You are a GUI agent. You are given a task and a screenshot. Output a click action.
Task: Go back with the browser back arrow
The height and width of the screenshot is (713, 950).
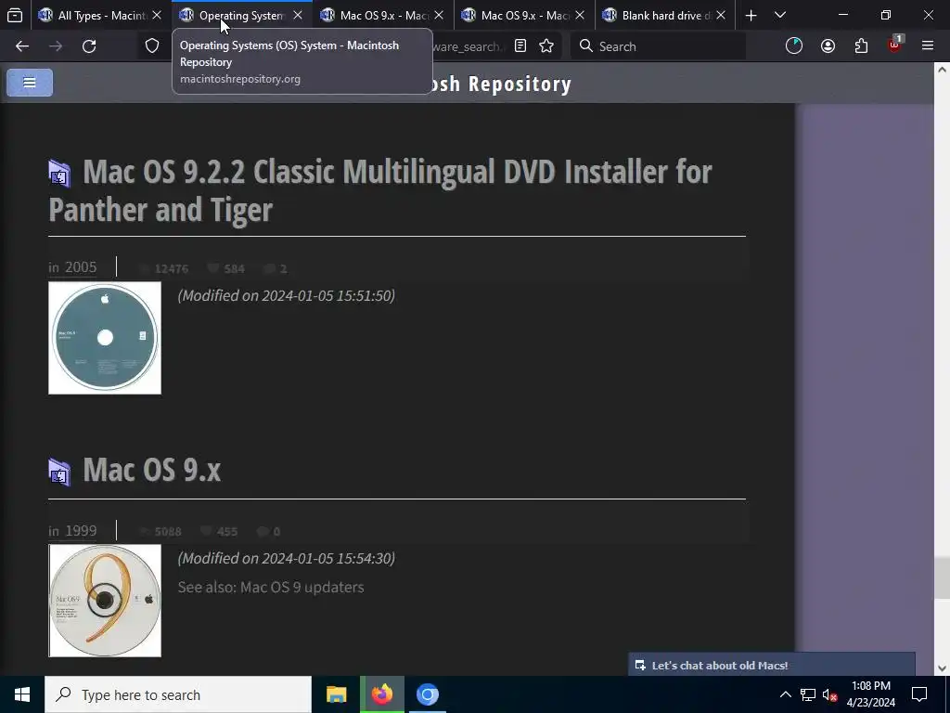coord(22,46)
